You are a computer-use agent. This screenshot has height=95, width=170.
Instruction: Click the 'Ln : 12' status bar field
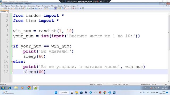point(115,84)
